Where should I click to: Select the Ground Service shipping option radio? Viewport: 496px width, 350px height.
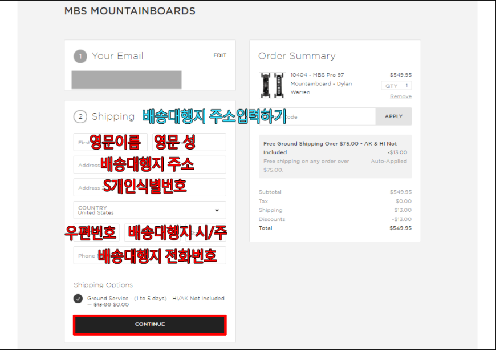(x=78, y=299)
